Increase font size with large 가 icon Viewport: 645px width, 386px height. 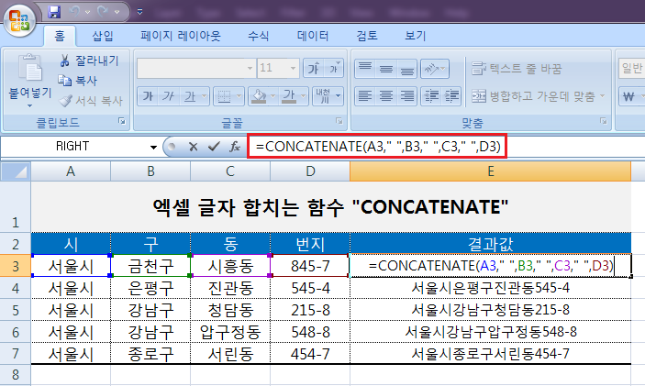pos(314,68)
